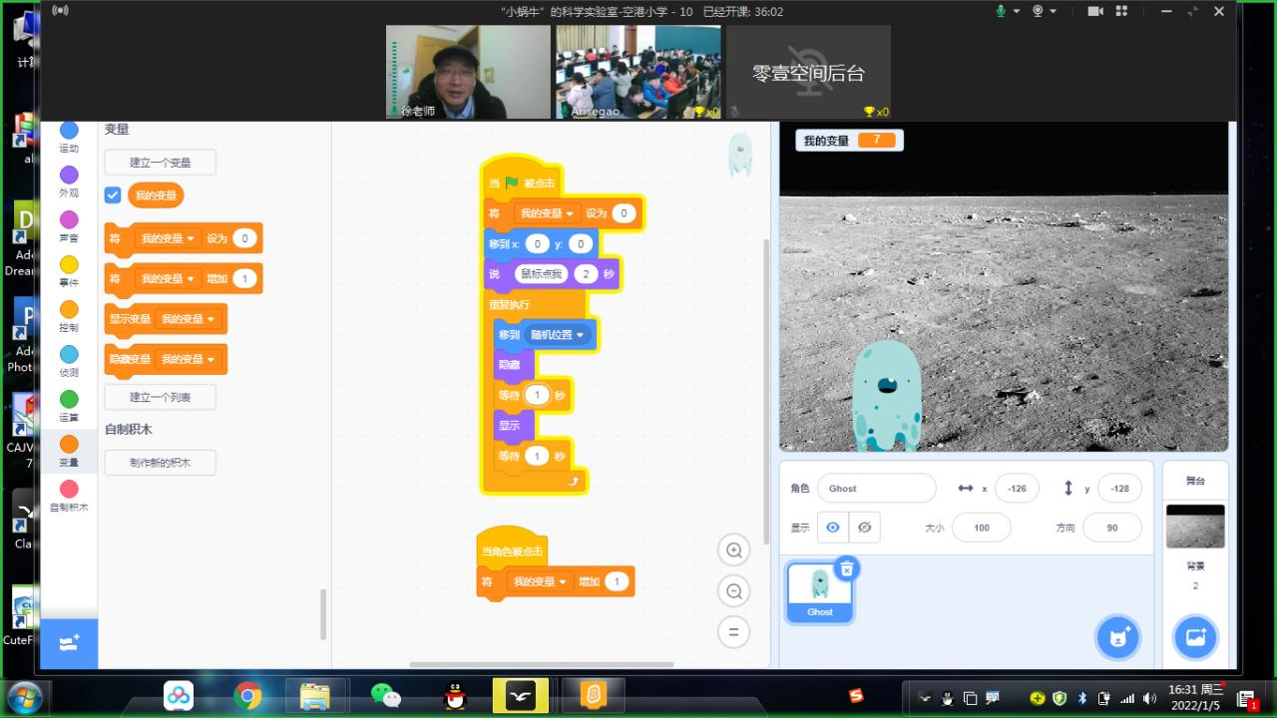Viewport: 1277px width, 718px height.
Task: Select the 变量 (Variables) block category
Action: [69, 451]
